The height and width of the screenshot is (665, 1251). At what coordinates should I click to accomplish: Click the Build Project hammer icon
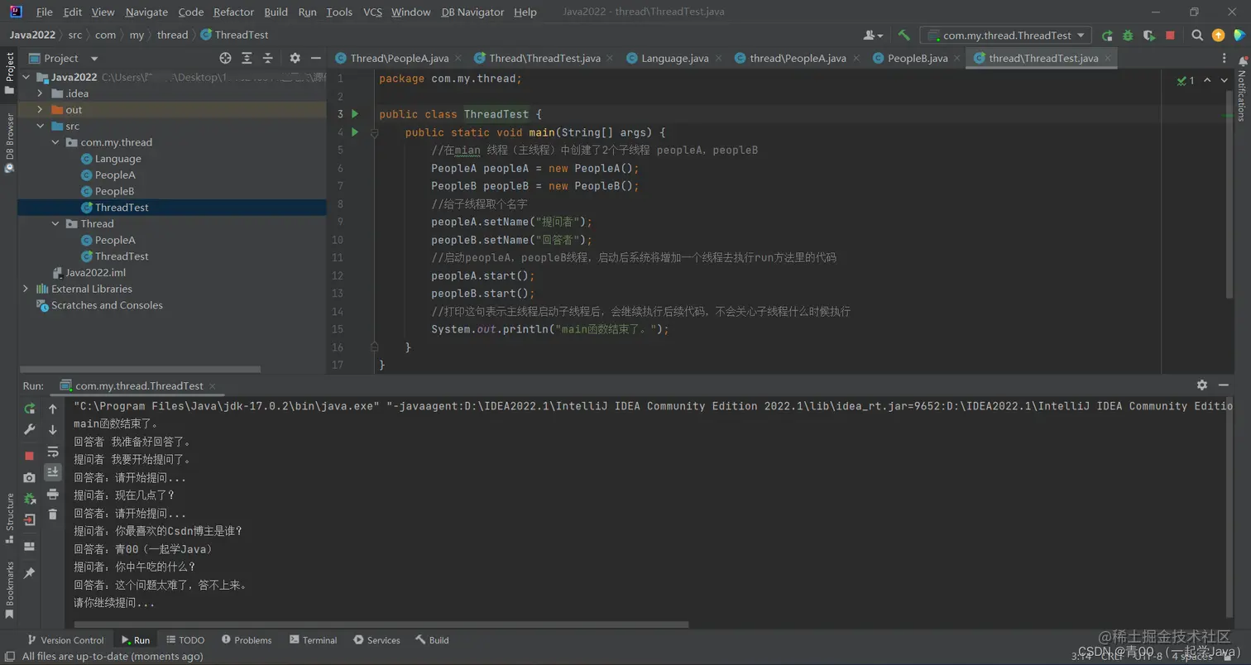904,35
